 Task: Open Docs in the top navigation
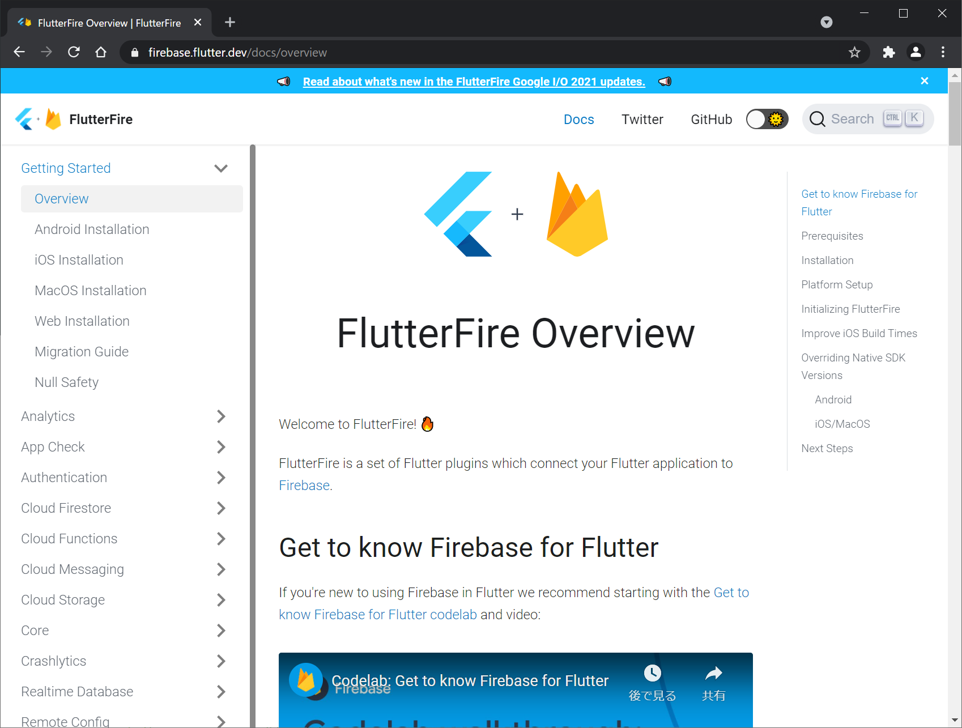coord(578,119)
